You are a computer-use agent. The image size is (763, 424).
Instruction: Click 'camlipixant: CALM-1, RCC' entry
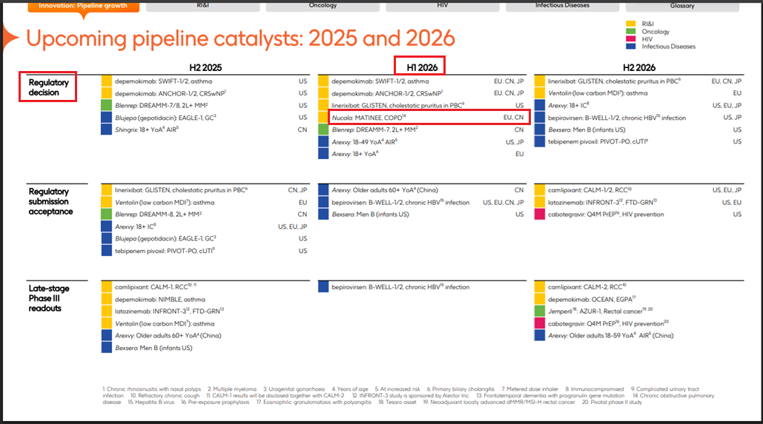(x=156, y=287)
